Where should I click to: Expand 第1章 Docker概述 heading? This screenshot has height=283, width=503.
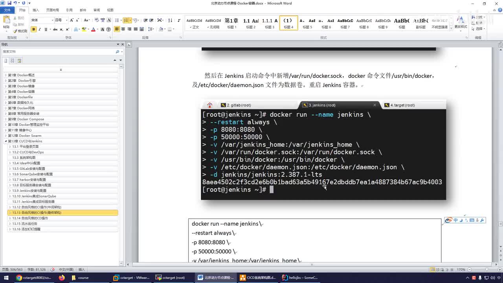[x=6, y=75]
